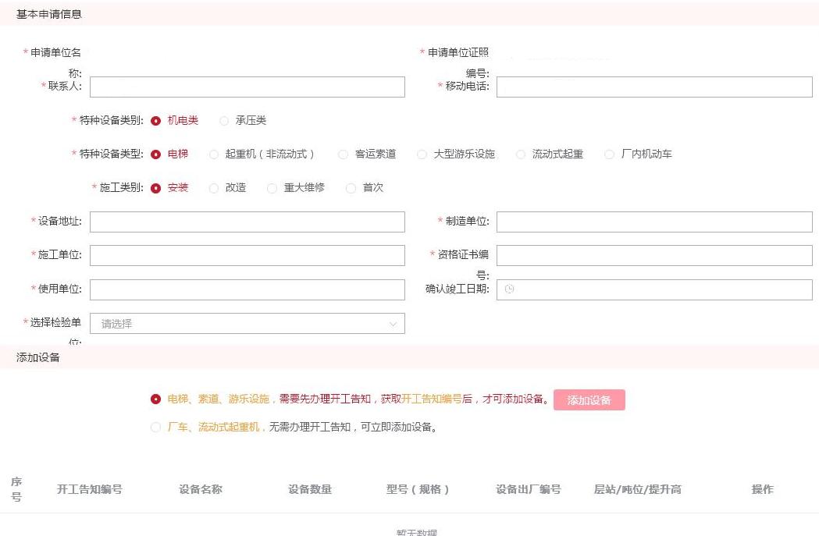Select 起重机（非流动式） equipment type

click(x=215, y=154)
